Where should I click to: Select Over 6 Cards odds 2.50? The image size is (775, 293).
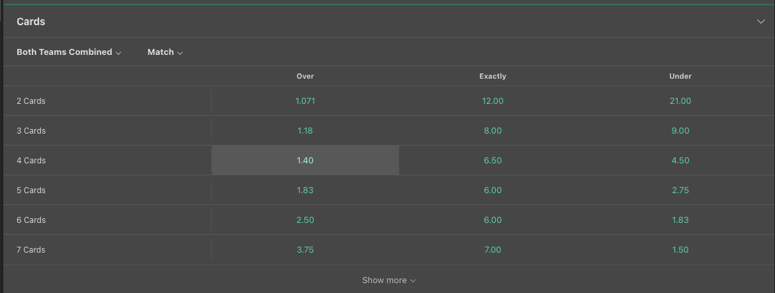point(305,220)
